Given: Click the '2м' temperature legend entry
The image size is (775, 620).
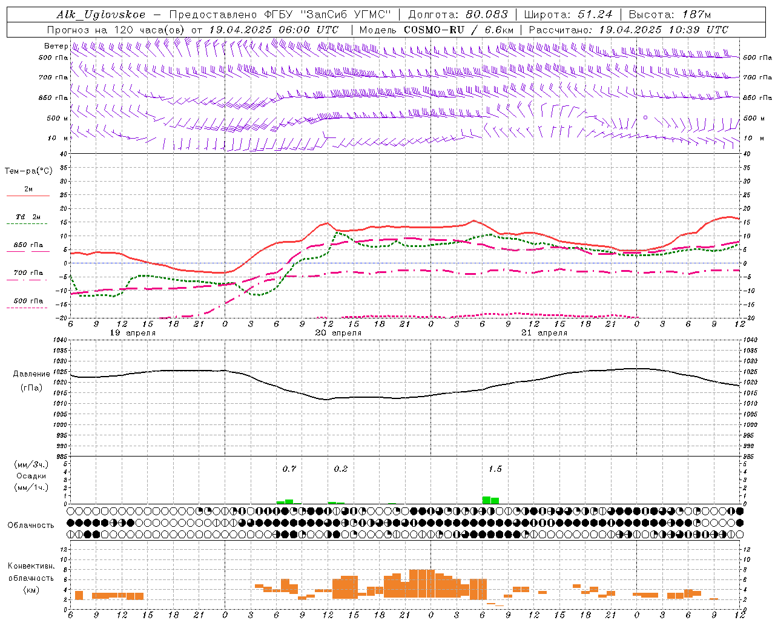Looking at the screenshot, I should [x=28, y=190].
